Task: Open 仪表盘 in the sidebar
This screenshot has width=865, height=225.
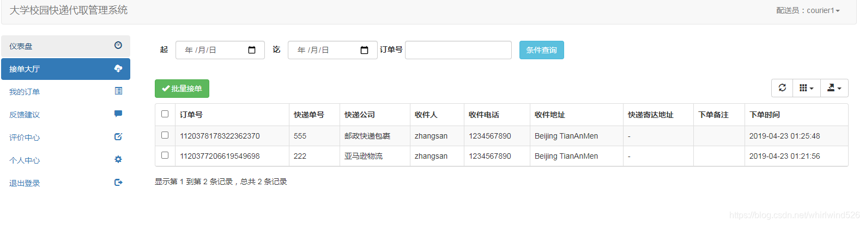Action: [x=65, y=46]
